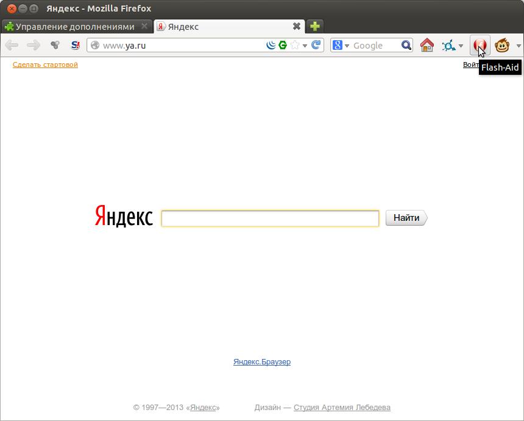Open the search engine selector dropdown
The width and height of the screenshot is (524, 421).
(341, 45)
